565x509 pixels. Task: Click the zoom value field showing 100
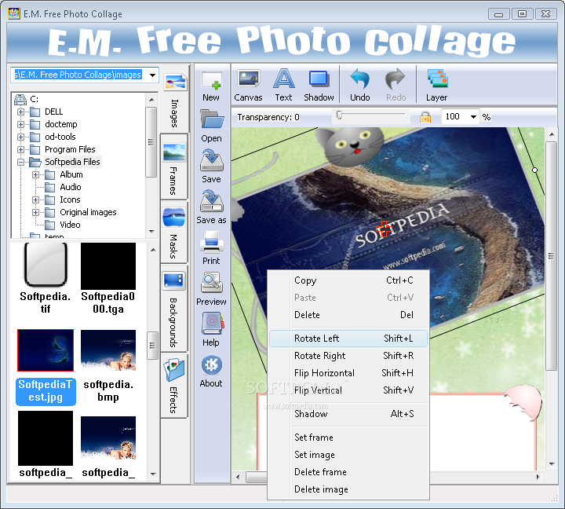pyautogui.click(x=454, y=117)
